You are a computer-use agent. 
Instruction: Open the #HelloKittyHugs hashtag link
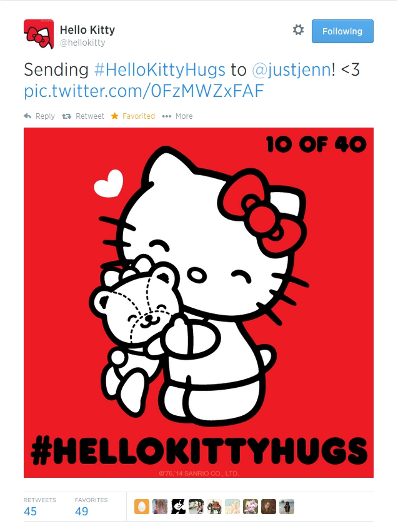pyautogui.click(x=160, y=70)
